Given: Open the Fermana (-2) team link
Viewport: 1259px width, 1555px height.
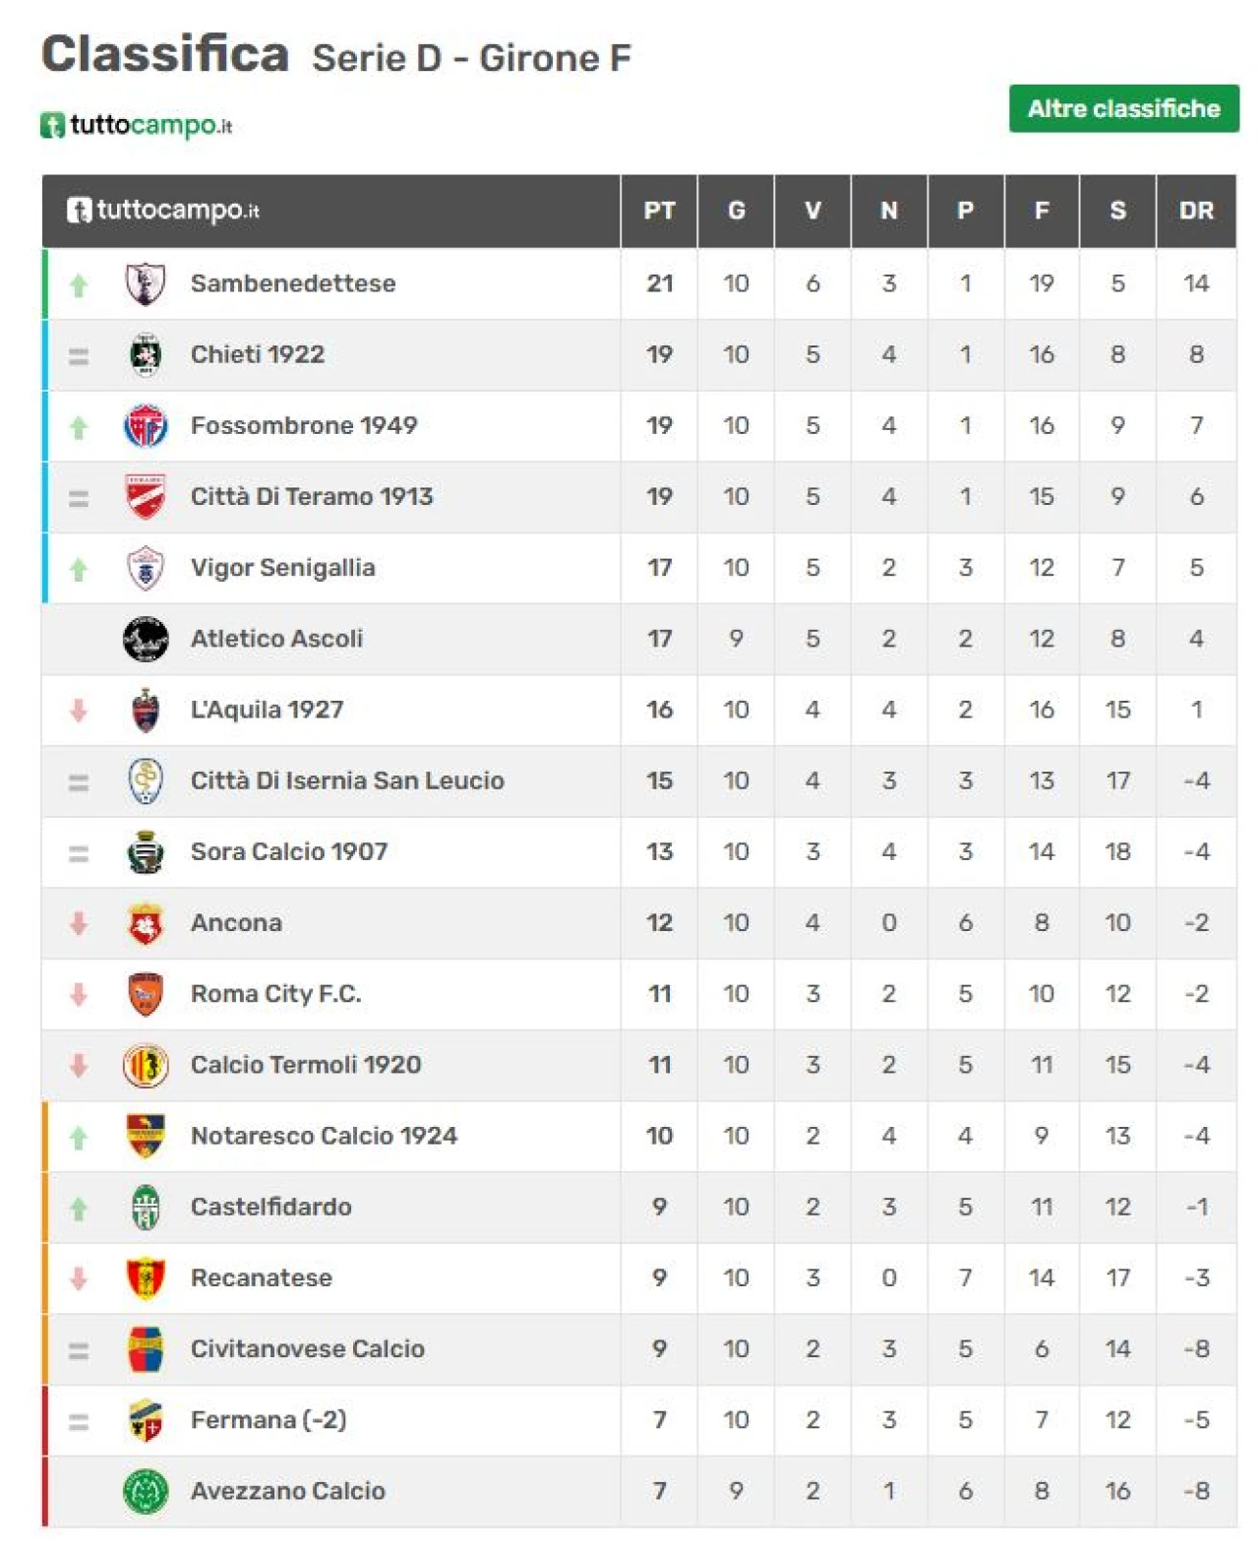Looking at the screenshot, I should [269, 1420].
